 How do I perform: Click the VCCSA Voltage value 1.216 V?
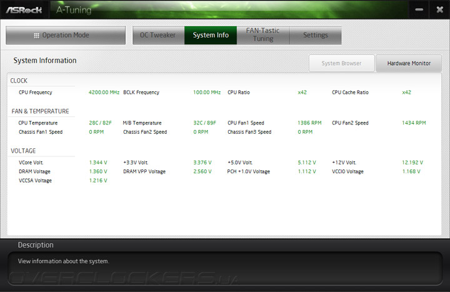point(98,181)
